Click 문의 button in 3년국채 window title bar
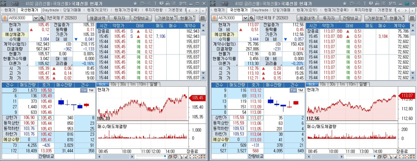The image size is (417, 161). click(x=183, y=4)
